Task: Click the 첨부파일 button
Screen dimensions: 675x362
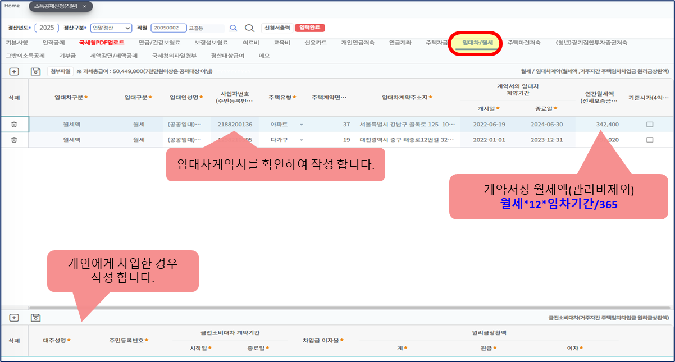Action: click(x=60, y=71)
